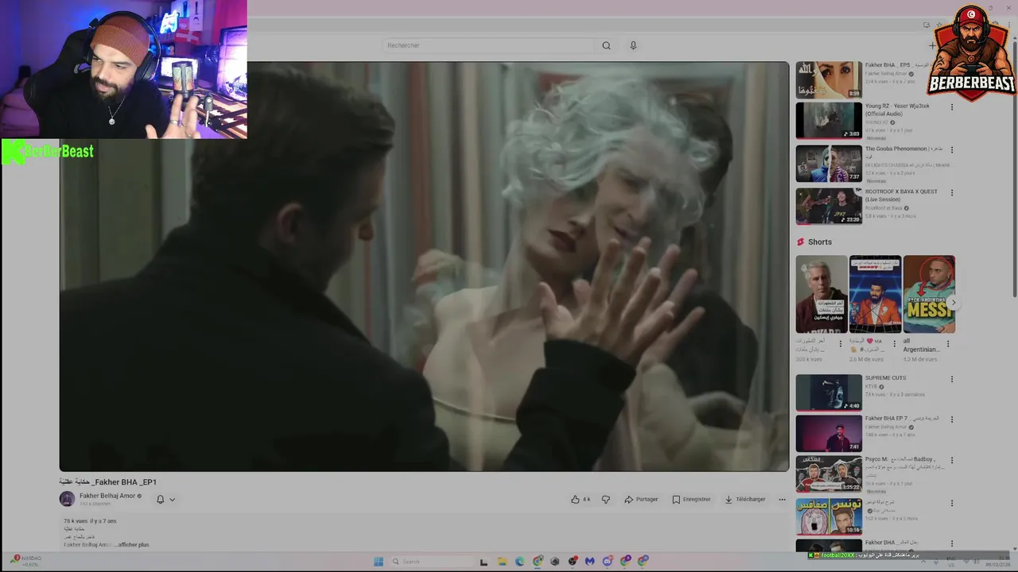This screenshot has width=1018, height=572.
Task: Download video using Télécharger button
Action: (x=745, y=499)
